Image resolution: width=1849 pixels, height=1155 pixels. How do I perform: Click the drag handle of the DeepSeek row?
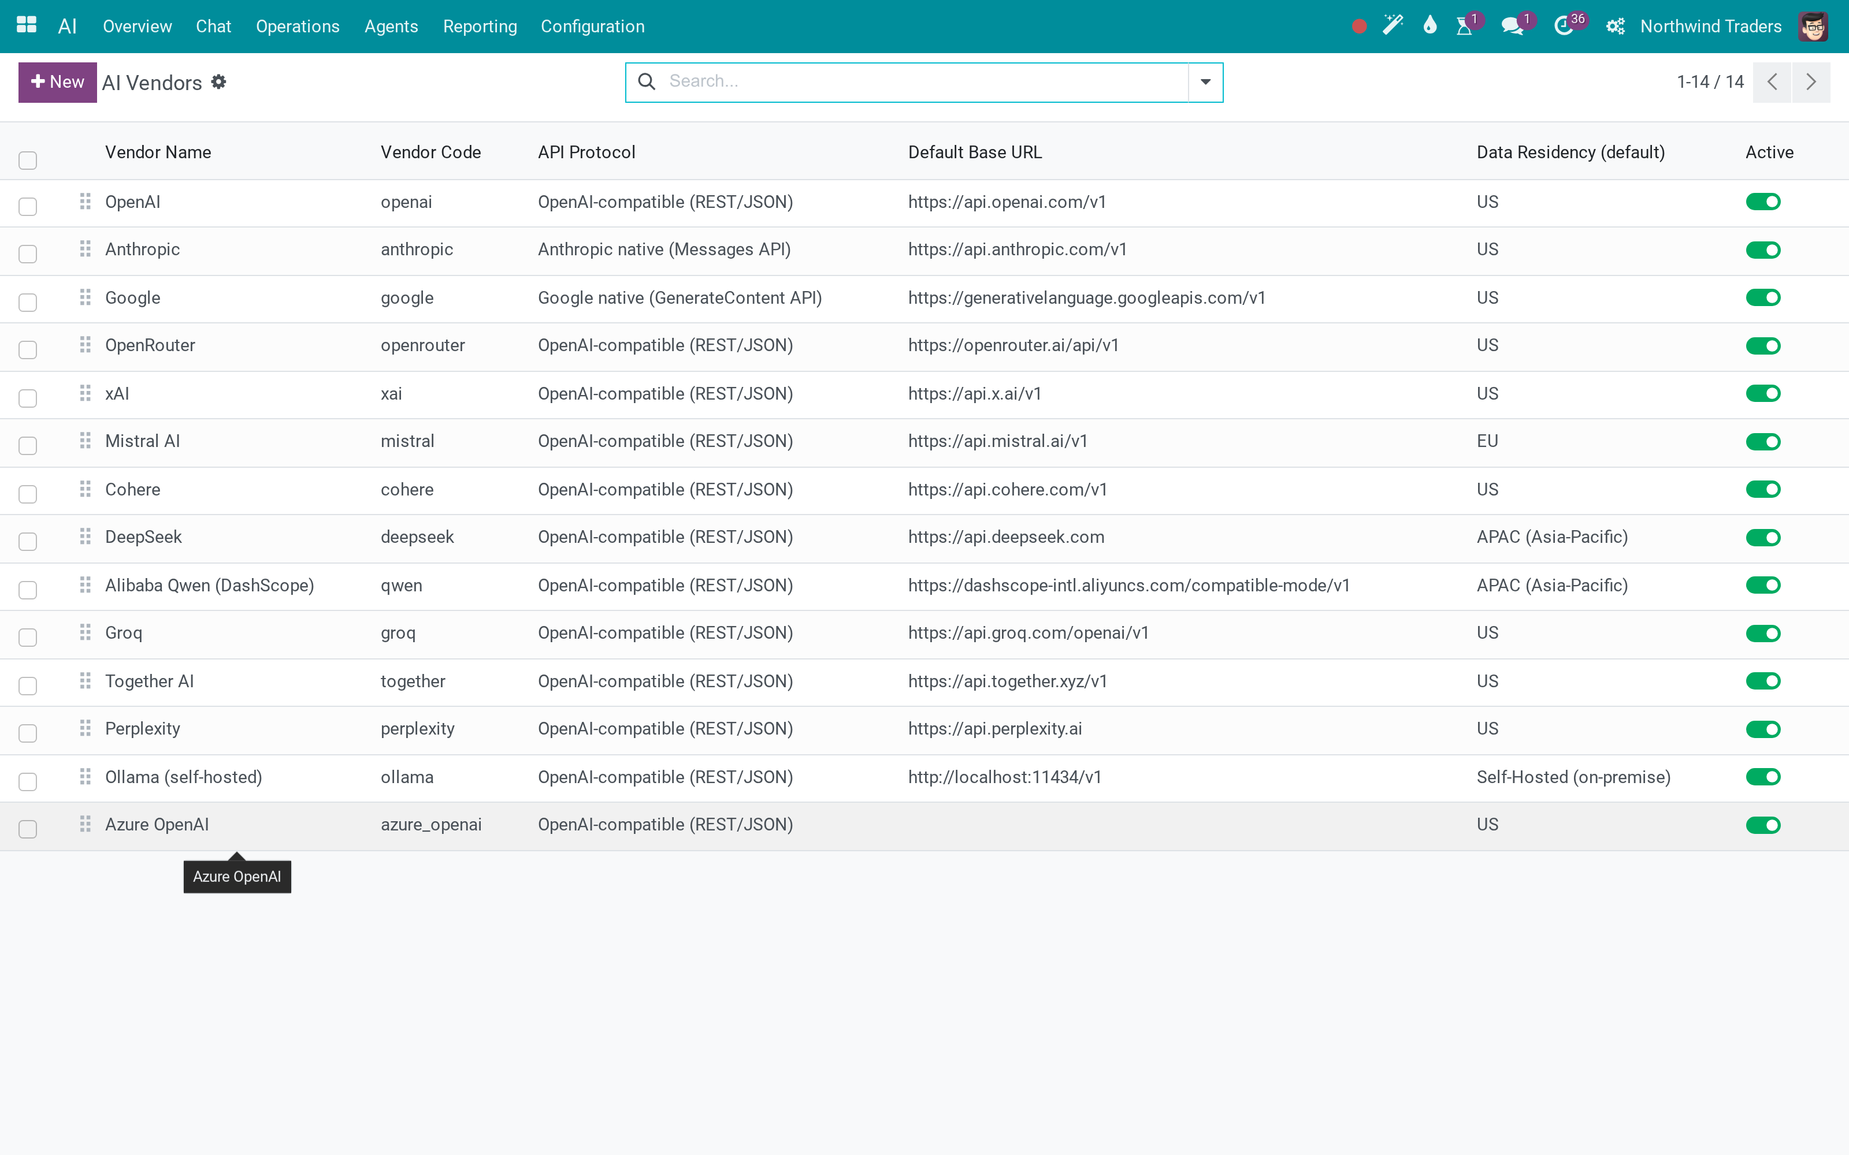pos(85,537)
